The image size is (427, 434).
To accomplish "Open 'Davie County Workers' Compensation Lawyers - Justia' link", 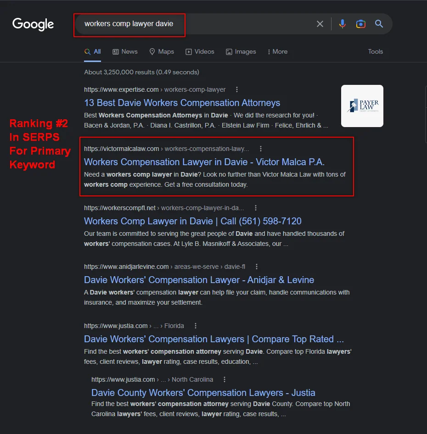I will (203, 393).
